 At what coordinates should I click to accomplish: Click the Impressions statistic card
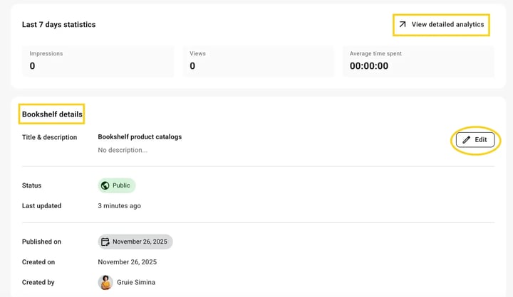98,61
